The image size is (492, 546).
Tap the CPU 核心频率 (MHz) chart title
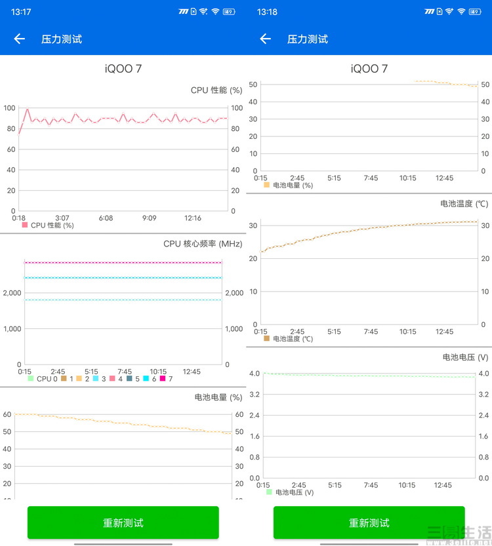pos(203,244)
